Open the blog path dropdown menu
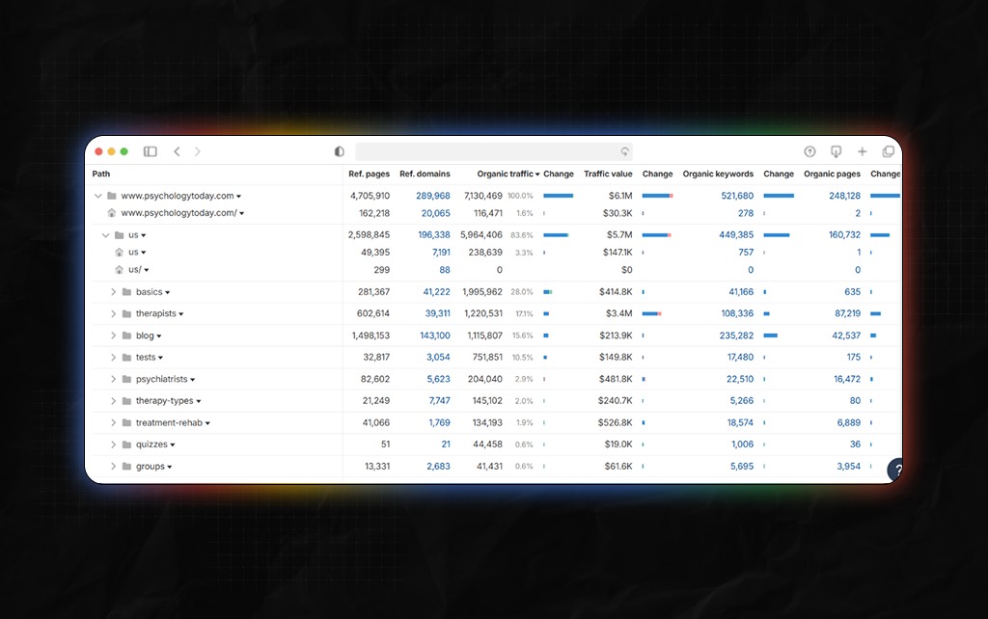 (x=159, y=336)
